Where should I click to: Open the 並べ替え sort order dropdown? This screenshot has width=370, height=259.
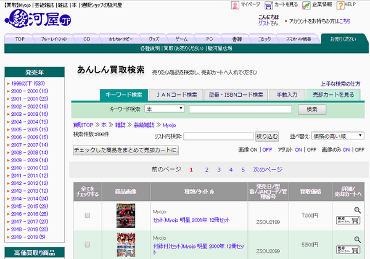tap(338, 136)
